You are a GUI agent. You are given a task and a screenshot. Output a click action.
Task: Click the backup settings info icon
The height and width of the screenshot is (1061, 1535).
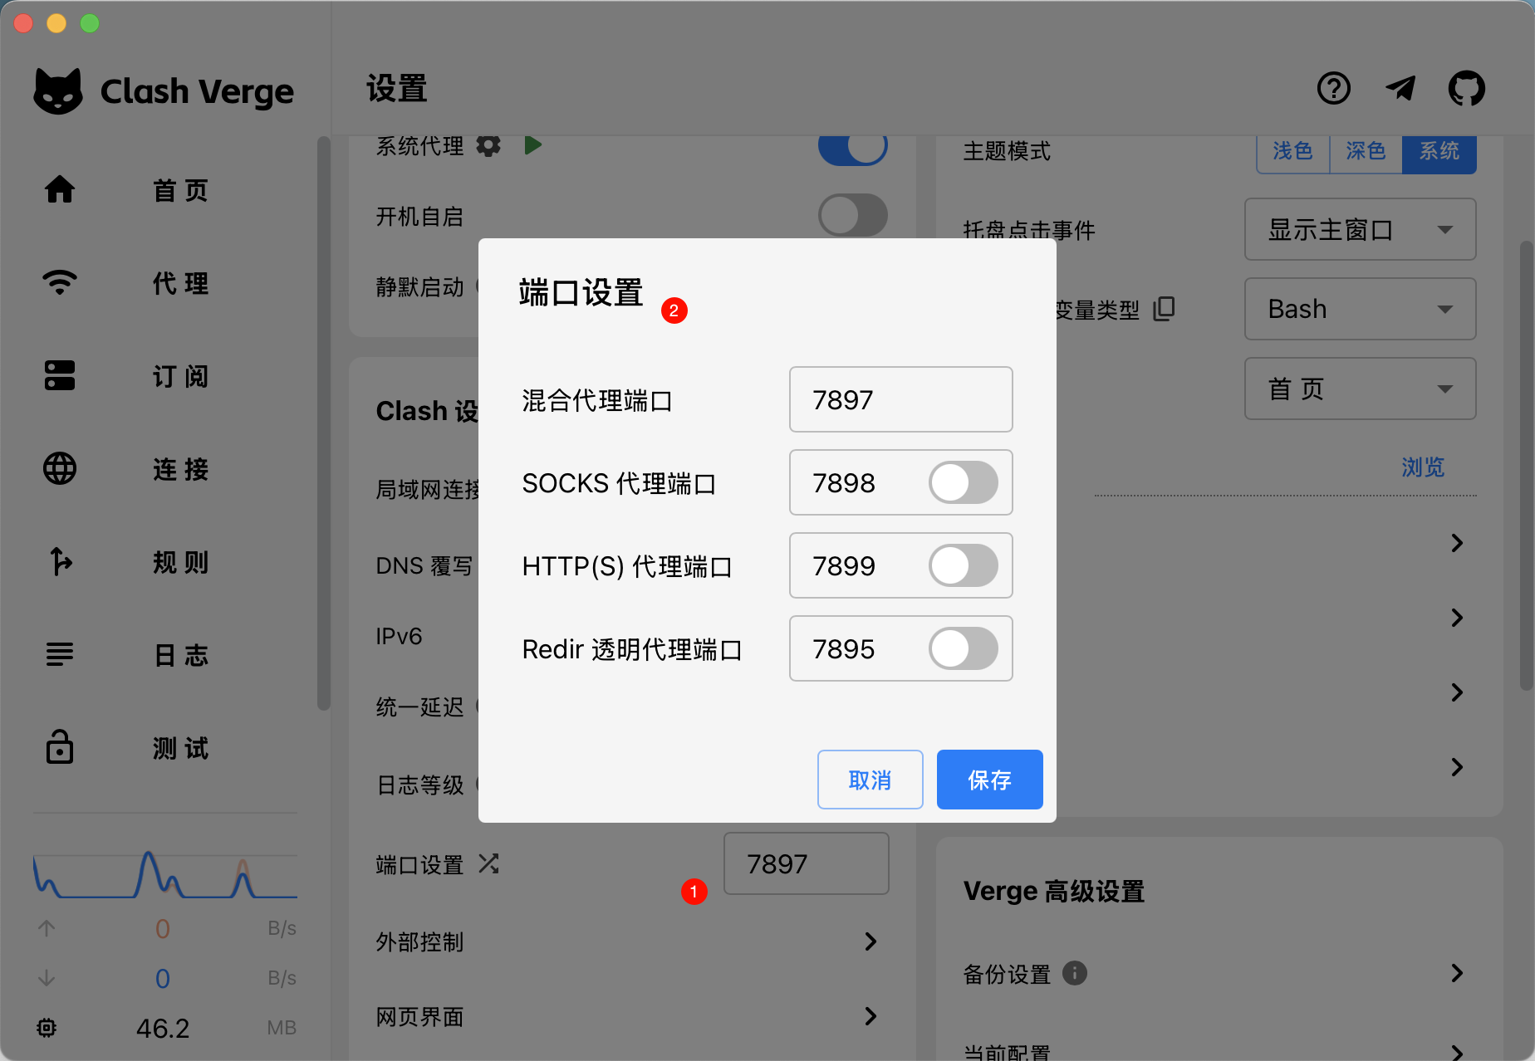pyautogui.click(x=1075, y=973)
